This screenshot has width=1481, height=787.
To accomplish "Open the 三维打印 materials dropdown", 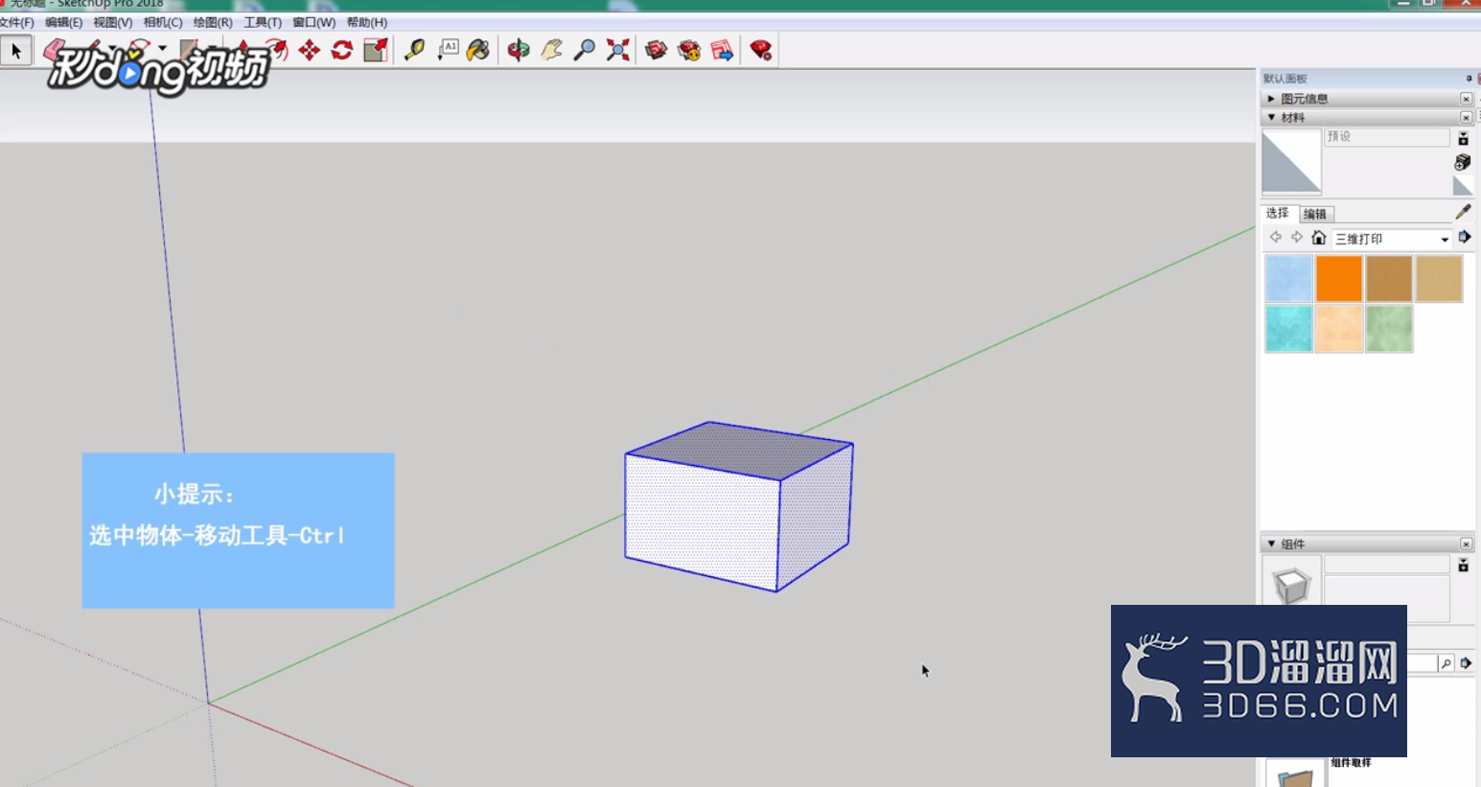I will point(1393,239).
